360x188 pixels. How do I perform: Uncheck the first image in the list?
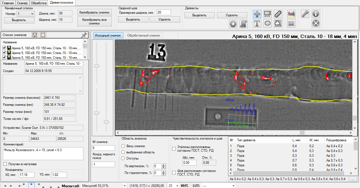point(4,48)
